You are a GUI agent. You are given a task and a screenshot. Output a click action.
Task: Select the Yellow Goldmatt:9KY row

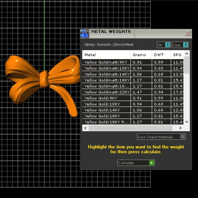[x=133, y=62]
